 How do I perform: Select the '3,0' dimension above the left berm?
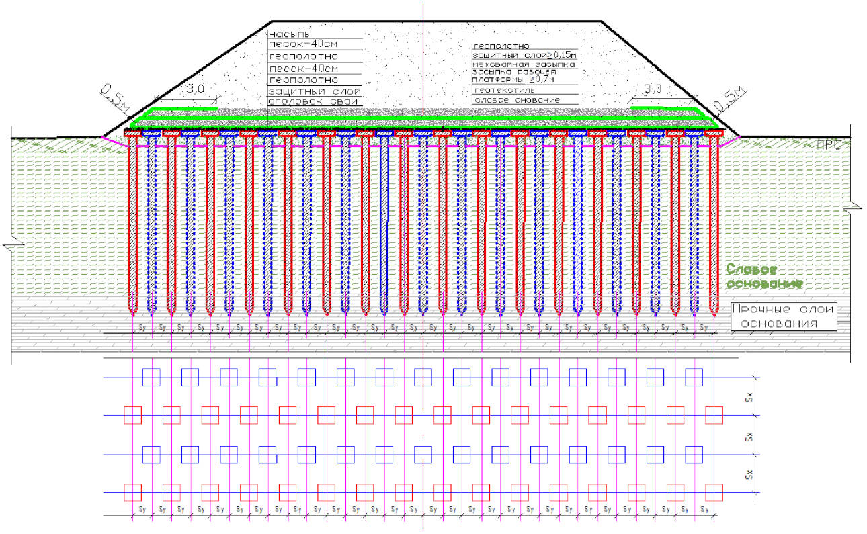click(x=194, y=88)
